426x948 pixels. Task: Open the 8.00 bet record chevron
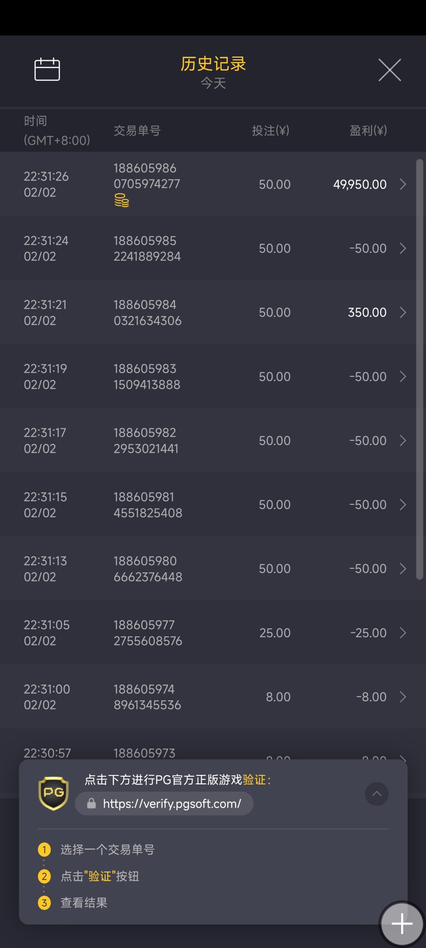(403, 697)
